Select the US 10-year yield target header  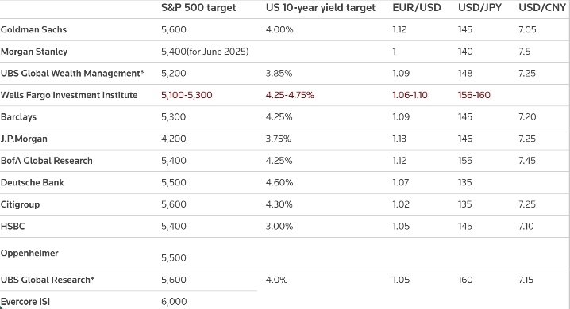tap(320, 8)
